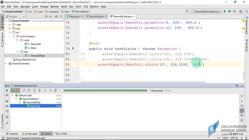Toggle show passed tests button
This screenshot has width=249, height=140.
[13, 91]
